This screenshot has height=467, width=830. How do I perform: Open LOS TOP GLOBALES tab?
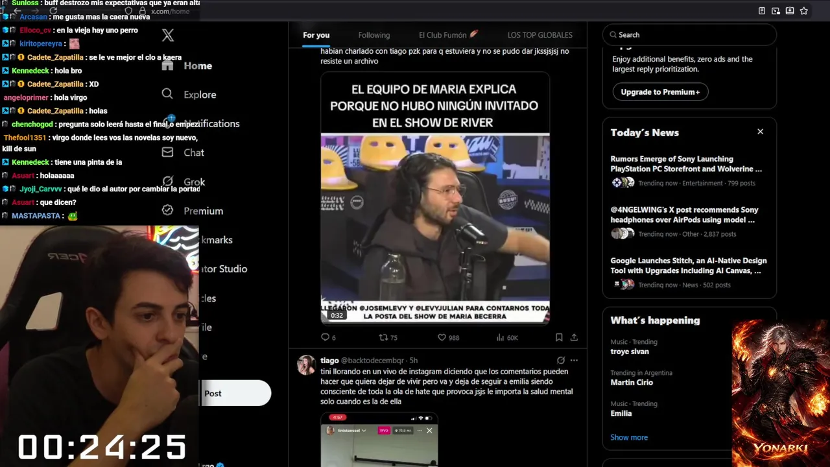(x=540, y=35)
